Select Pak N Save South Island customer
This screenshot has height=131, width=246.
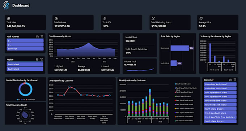pos(220,113)
